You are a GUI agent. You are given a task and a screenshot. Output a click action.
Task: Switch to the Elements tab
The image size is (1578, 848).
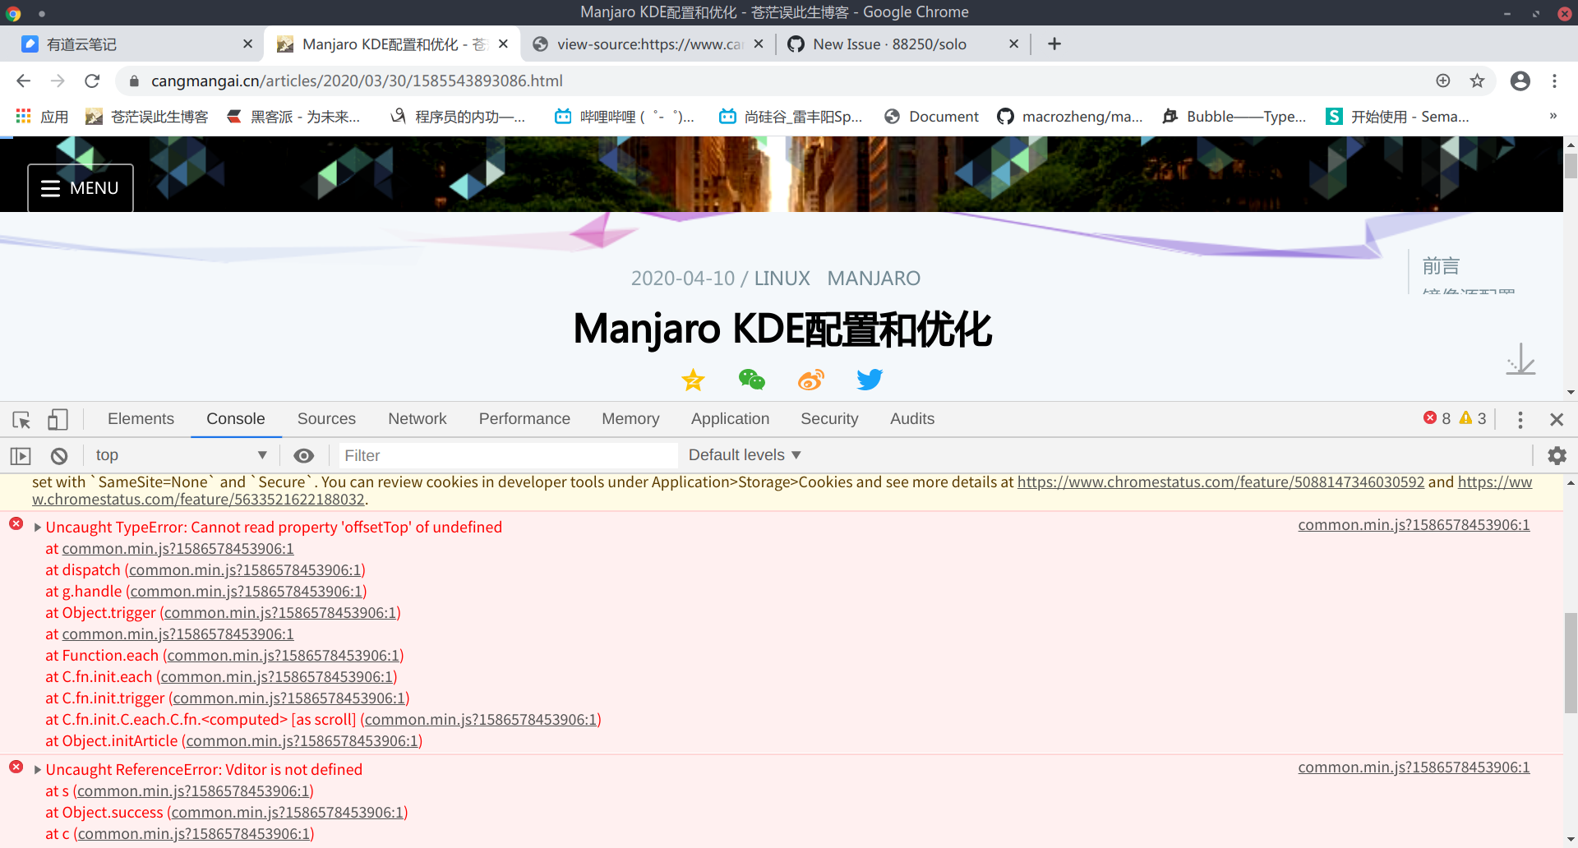(x=141, y=419)
